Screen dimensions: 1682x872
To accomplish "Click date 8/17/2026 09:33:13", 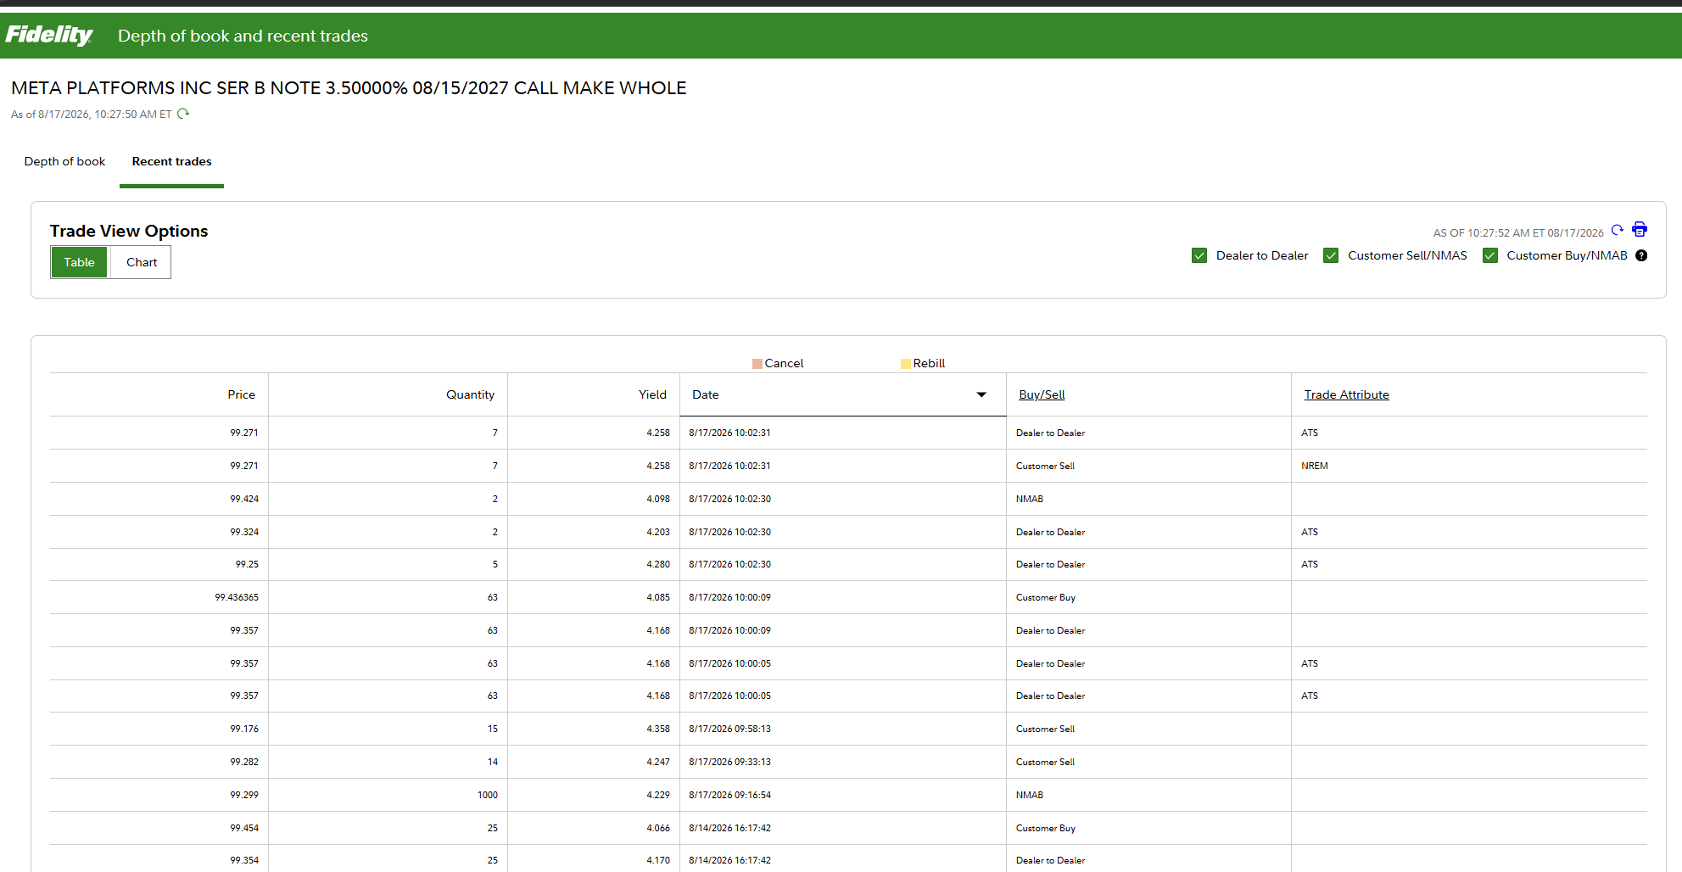I will tap(729, 762).
